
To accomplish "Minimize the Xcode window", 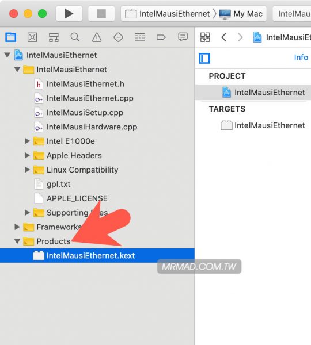I will (28, 14).
